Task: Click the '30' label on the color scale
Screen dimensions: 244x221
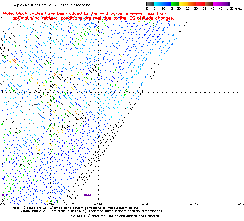Action: coord(196,9)
